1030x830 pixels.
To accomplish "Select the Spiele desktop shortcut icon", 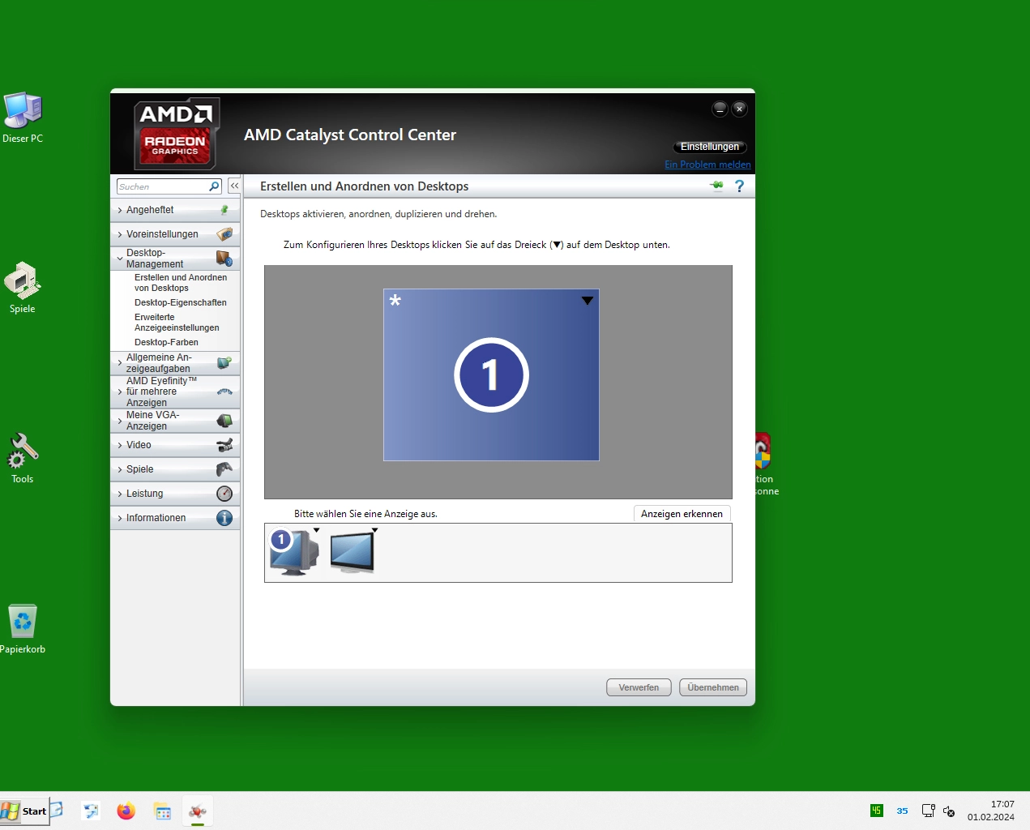I will pos(23,288).
